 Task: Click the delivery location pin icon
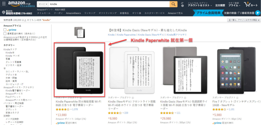point(4,12)
